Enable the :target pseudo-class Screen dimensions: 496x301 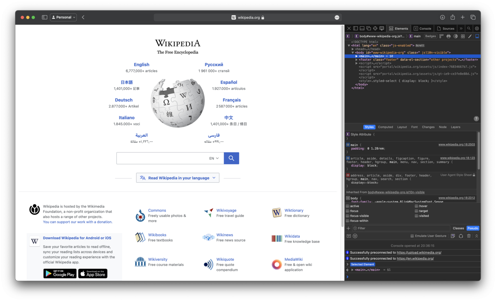coord(416,211)
